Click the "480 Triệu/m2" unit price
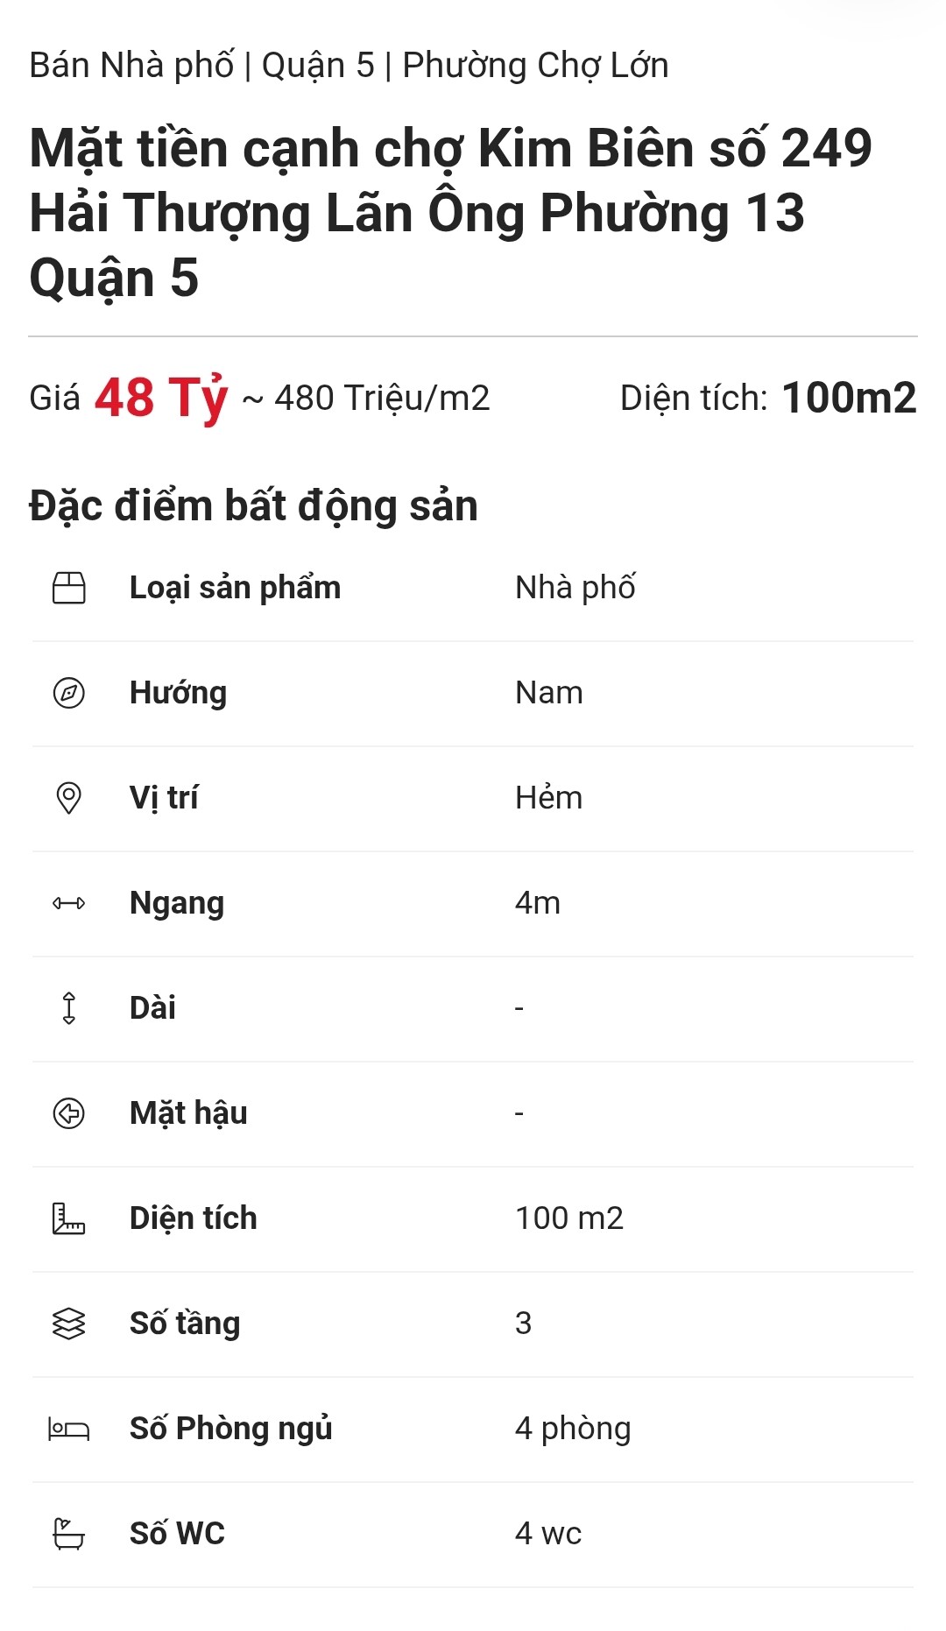Screen dimensions: 946x1631 tap(382, 399)
